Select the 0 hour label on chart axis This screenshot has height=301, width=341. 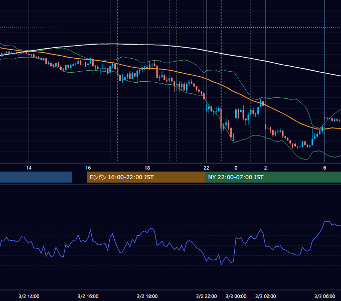pyautogui.click(x=236, y=168)
